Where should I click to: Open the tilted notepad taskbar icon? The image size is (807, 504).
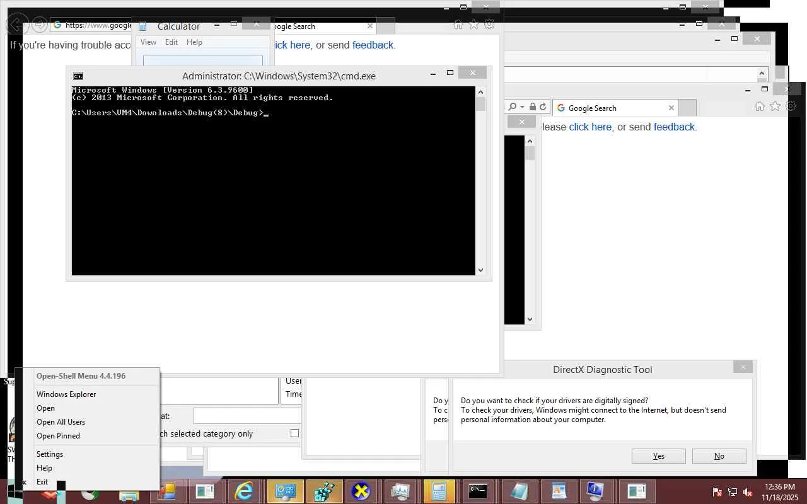(519, 491)
